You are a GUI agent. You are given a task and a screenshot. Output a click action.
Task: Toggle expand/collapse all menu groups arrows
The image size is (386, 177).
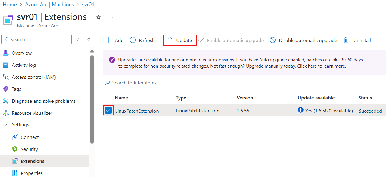click(78, 39)
